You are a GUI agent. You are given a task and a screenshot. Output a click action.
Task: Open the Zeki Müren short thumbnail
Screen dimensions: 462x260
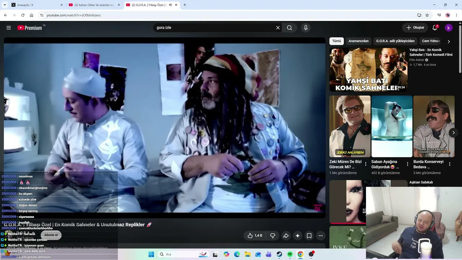tap(350, 126)
